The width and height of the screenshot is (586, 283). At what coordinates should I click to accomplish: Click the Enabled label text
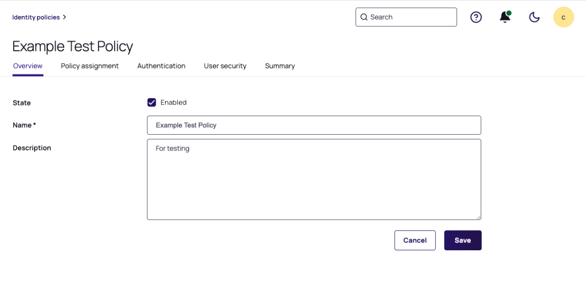tap(173, 102)
